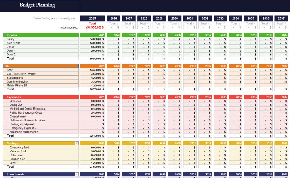Select the green Income section header
Image resolution: width=290 pixels, height=178 pixels.
coord(41,35)
